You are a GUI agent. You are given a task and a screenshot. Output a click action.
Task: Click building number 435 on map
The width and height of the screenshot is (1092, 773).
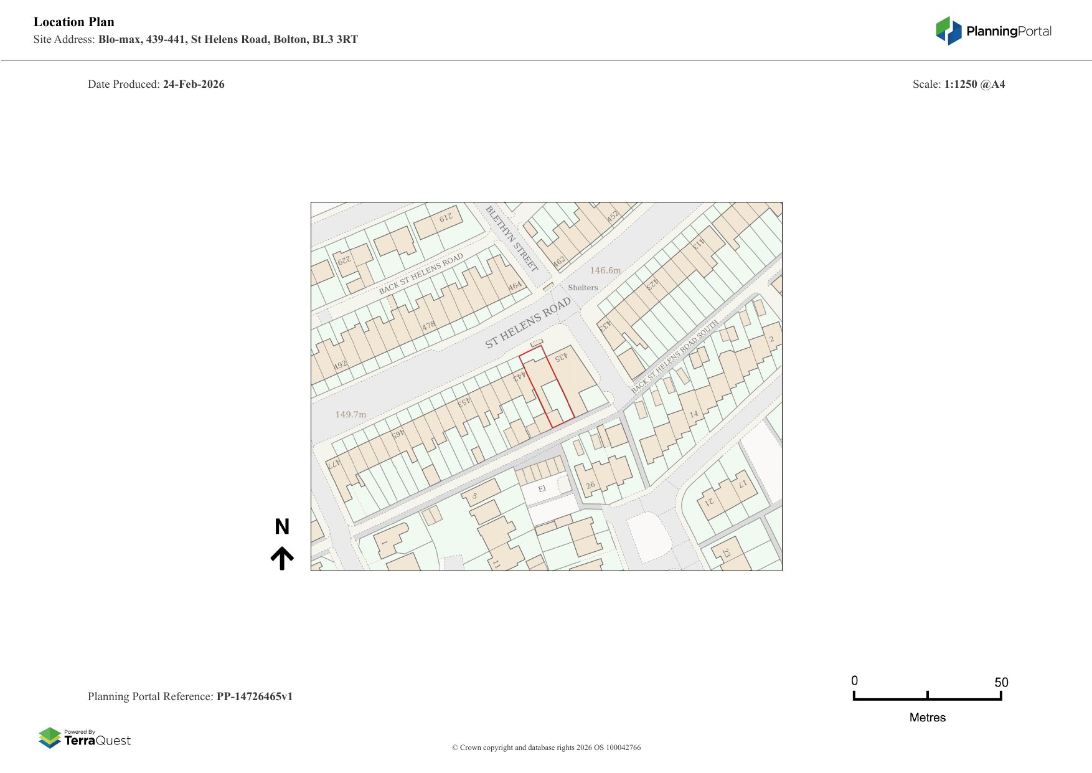tap(561, 357)
